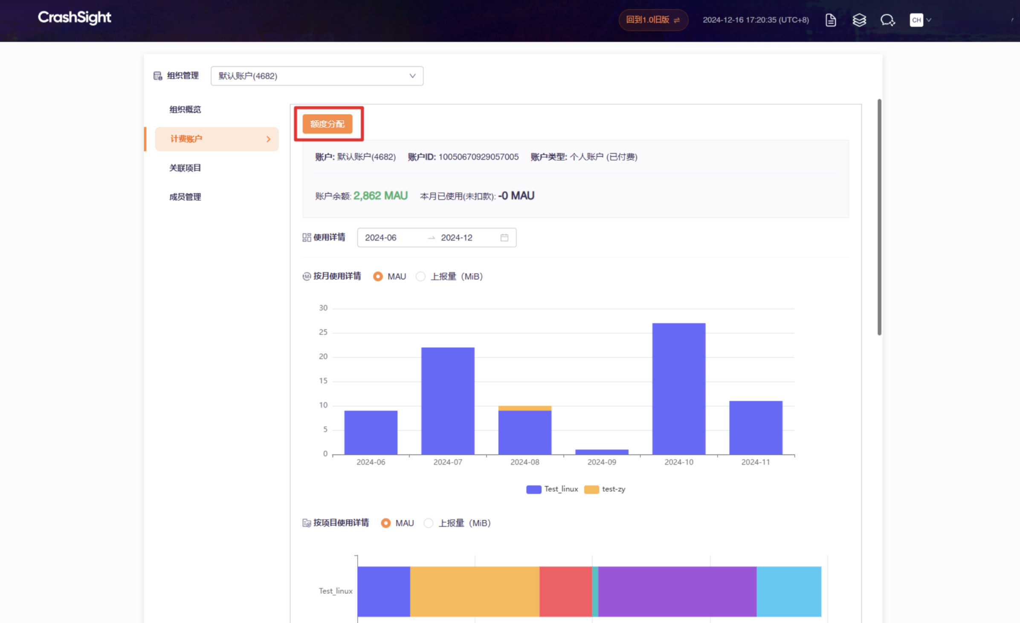Click the Test_linux axis label in project chart
1020x623 pixels.
(336, 591)
